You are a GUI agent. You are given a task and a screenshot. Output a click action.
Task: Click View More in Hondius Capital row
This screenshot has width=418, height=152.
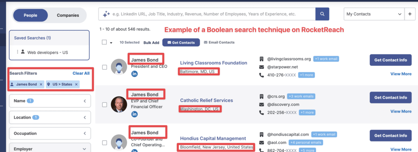pyautogui.click(x=401, y=149)
